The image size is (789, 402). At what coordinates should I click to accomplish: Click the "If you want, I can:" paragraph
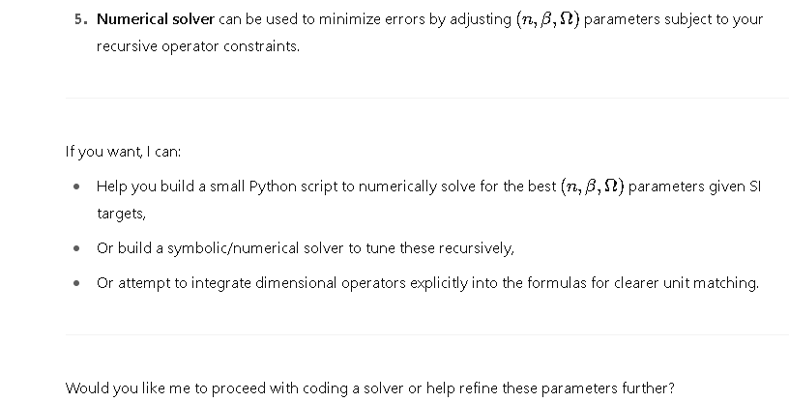click(123, 152)
